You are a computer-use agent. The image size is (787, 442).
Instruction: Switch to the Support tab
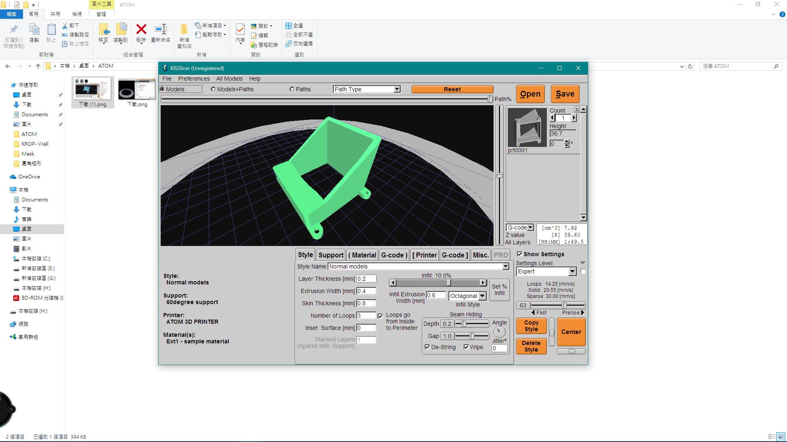coord(331,255)
